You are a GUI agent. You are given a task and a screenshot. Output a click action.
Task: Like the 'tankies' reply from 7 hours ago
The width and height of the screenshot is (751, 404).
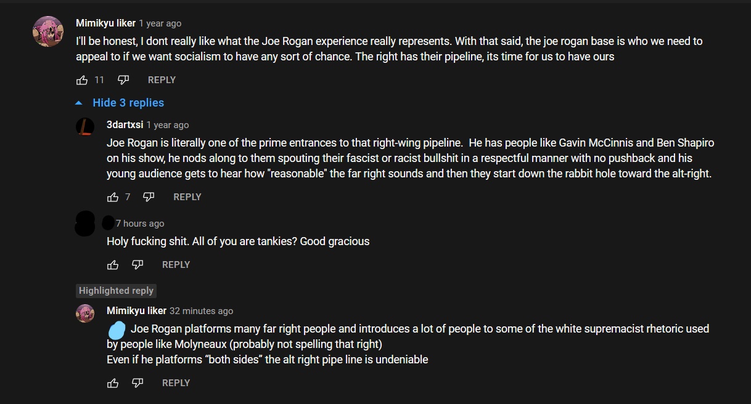pyautogui.click(x=113, y=265)
